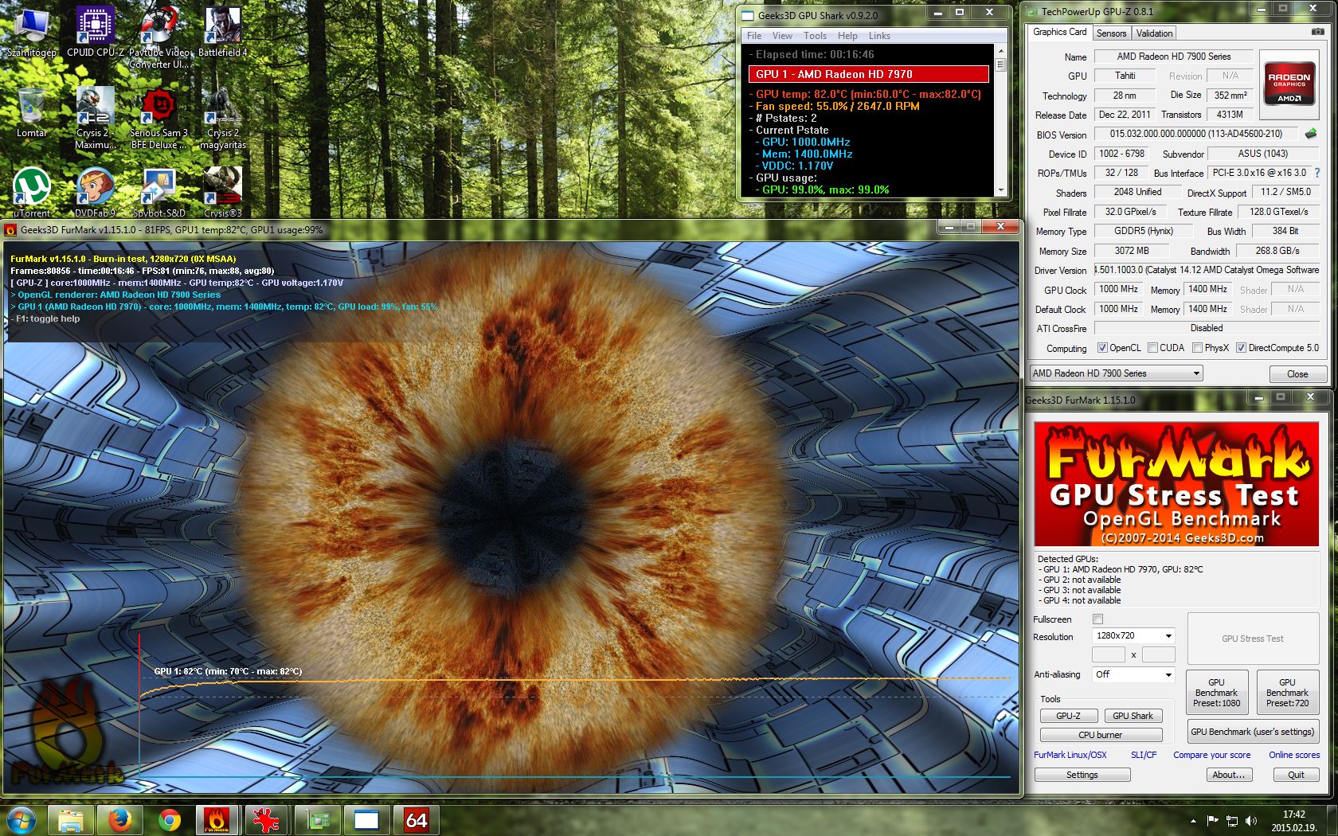Quit FurMark with the Quit button

coord(1296,775)
